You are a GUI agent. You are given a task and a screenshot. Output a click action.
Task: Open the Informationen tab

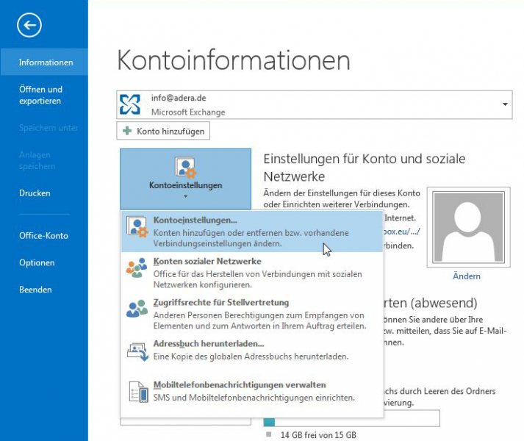(44, 62)
